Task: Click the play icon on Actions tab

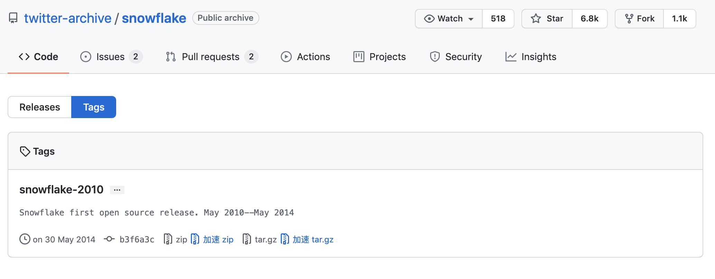Action: [286, 57]
